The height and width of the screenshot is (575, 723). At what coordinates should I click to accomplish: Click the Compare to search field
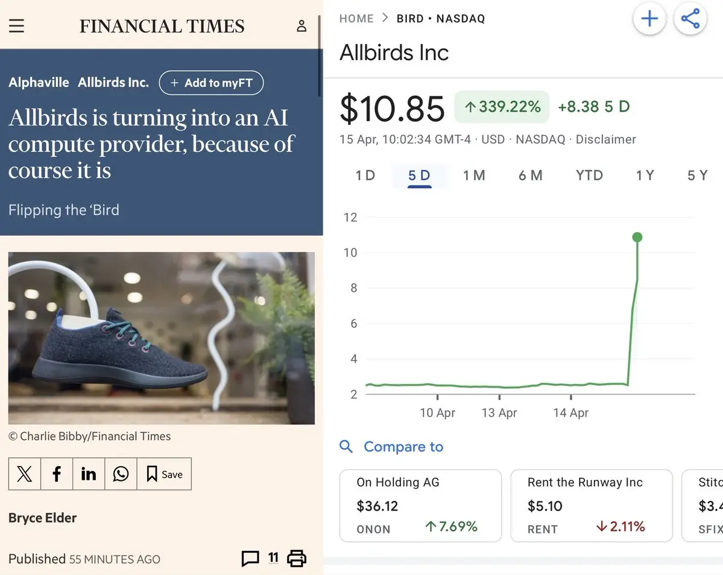tap(403, 447)
